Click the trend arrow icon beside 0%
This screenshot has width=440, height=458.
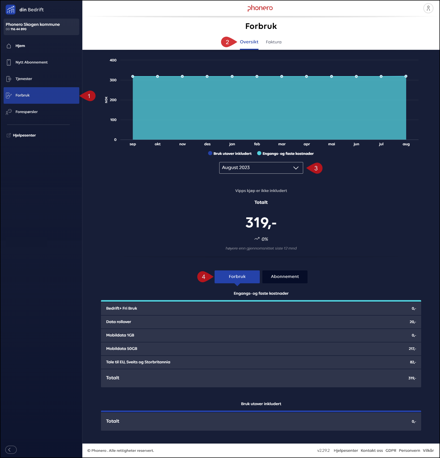click(x=257, y=239)
